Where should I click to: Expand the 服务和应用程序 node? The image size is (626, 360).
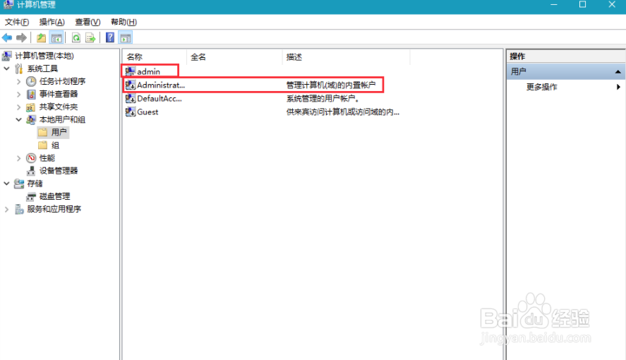point(7,209)
